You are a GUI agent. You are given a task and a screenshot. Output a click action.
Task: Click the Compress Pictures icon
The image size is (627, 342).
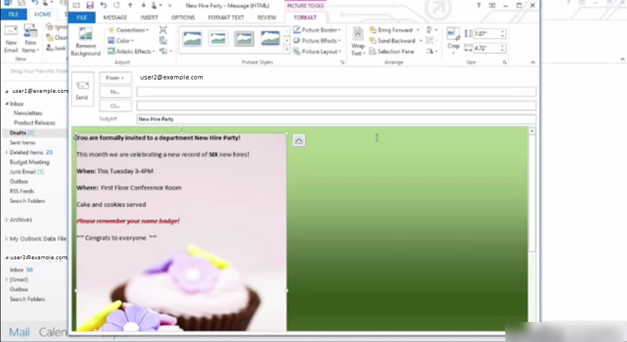click(163, 30)
